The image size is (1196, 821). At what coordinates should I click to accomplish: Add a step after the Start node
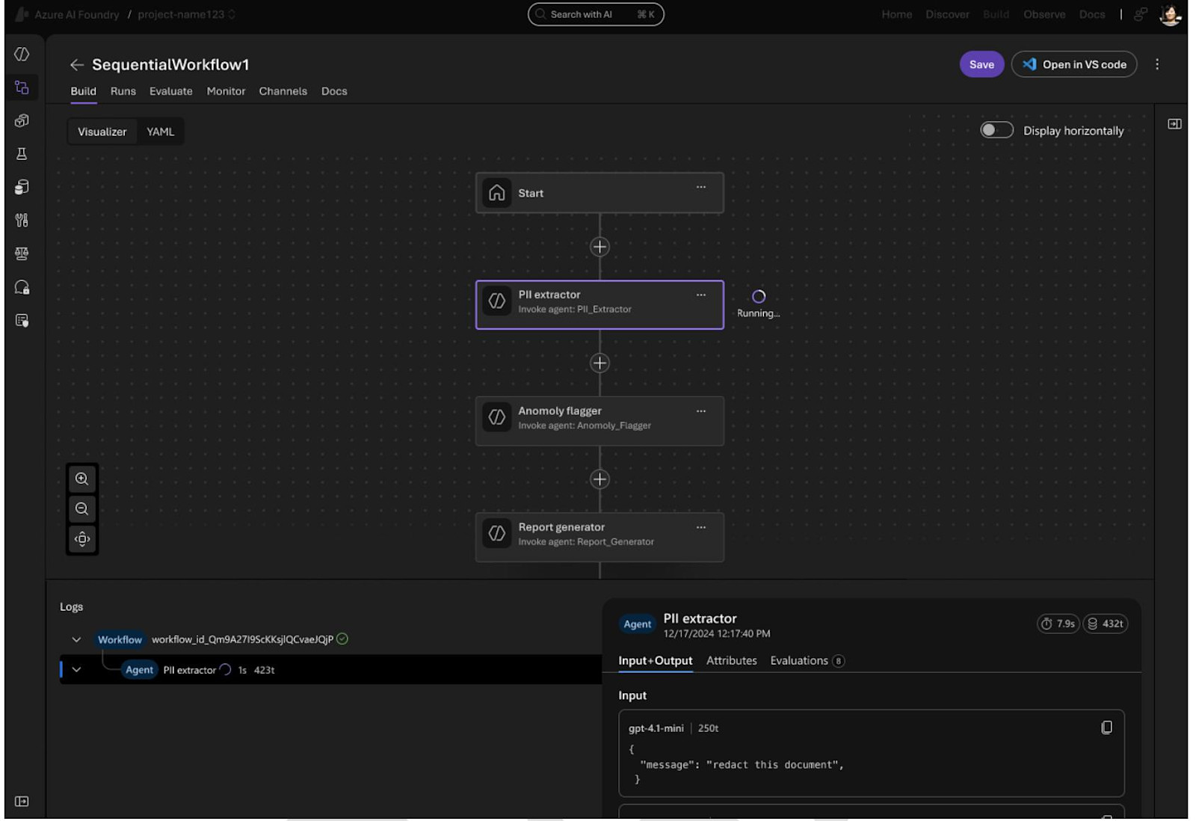(x=599, y=247)
